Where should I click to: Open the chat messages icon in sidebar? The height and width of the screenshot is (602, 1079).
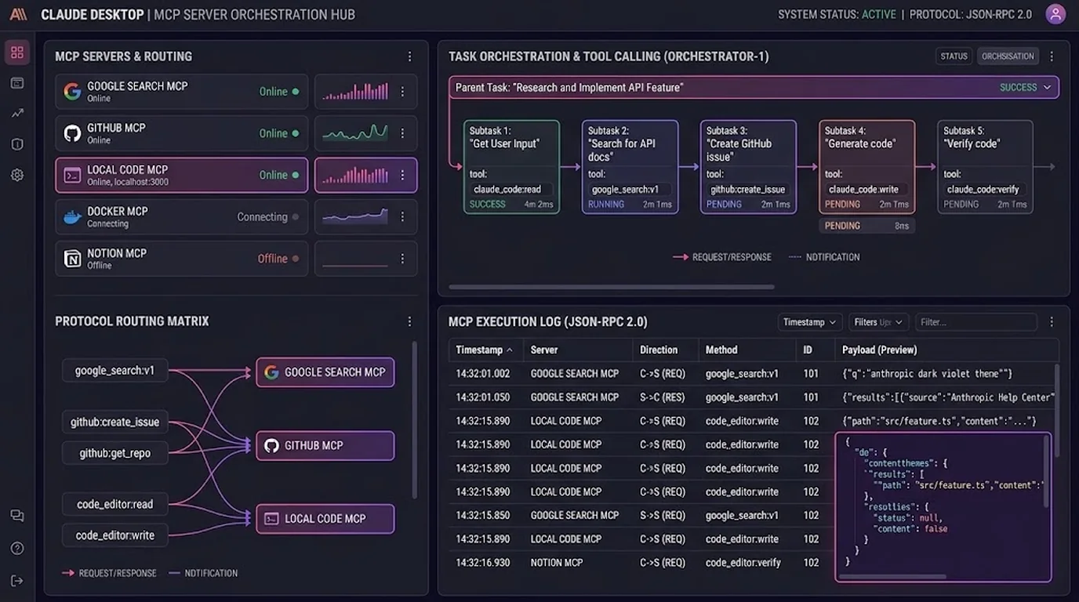coord(17,516)
